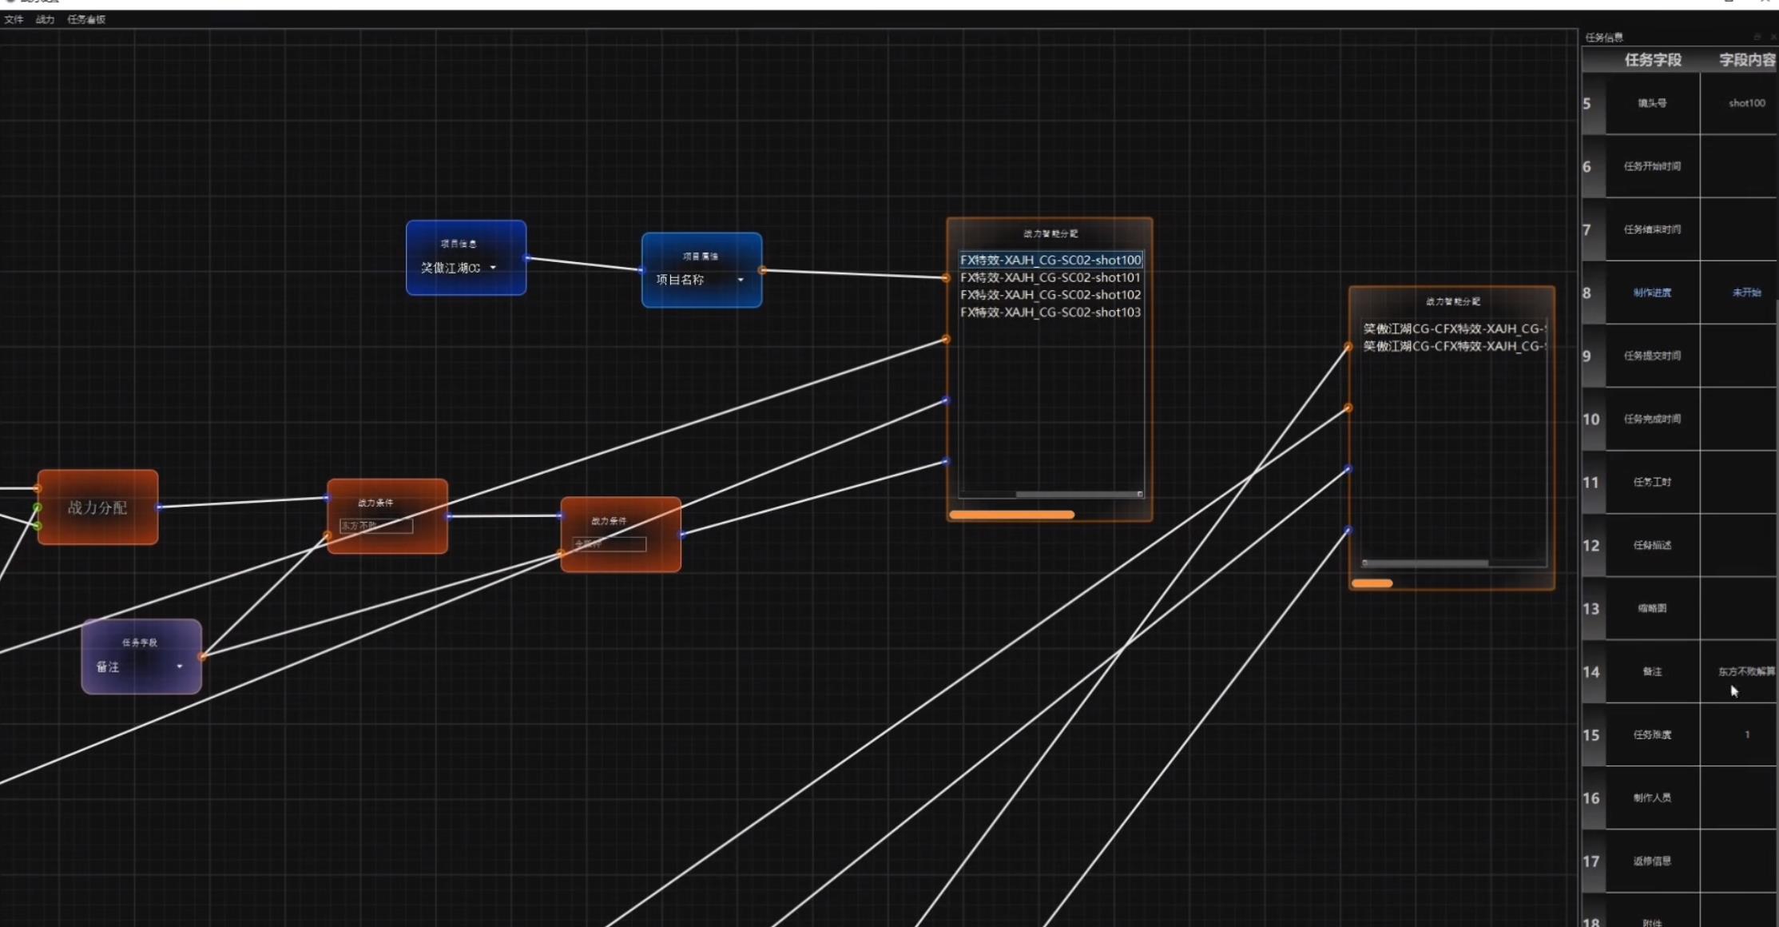Click the 任务字段 column header

[x=1653, y=60]
